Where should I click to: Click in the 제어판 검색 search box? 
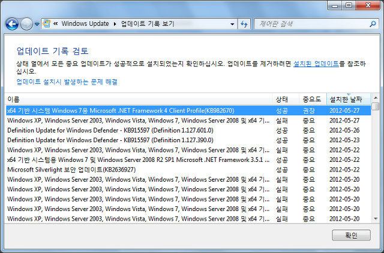[x=311, y=24]
